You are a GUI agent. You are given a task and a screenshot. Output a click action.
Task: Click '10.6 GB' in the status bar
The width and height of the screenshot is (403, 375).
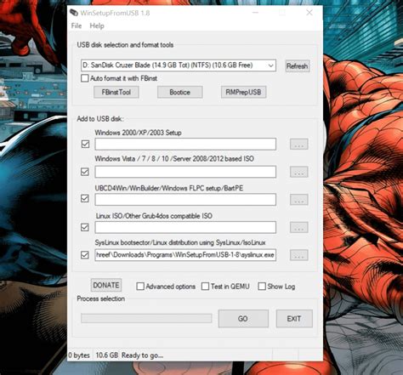coord(106,355)
